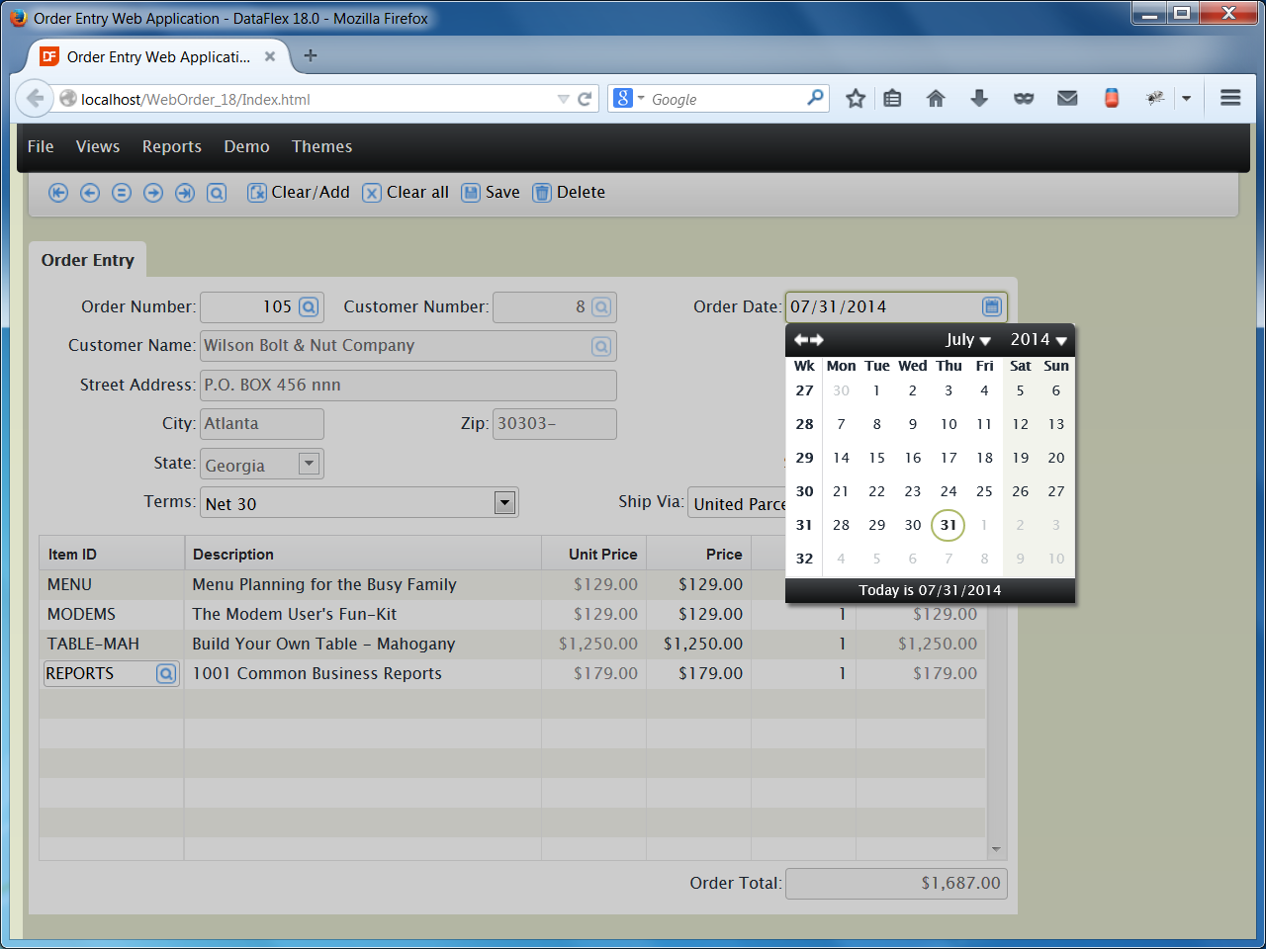Viewport: 1266px width, 949px height.
Task: Open the July month dropdown in calendar
Action: point(968,340)
